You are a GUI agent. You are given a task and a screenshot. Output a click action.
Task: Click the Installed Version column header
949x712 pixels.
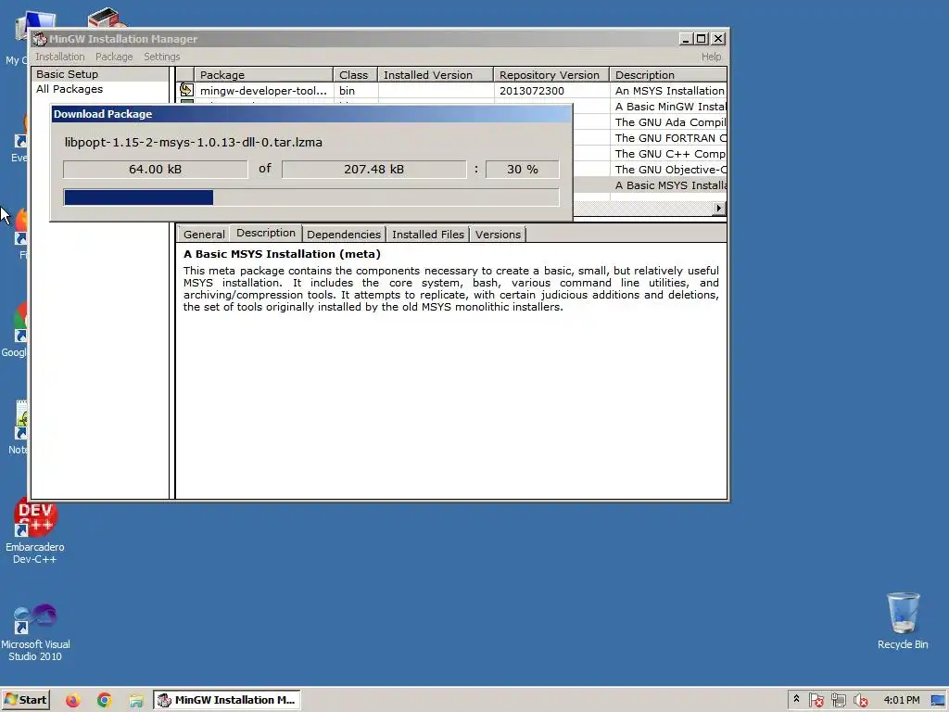(436, 74)
